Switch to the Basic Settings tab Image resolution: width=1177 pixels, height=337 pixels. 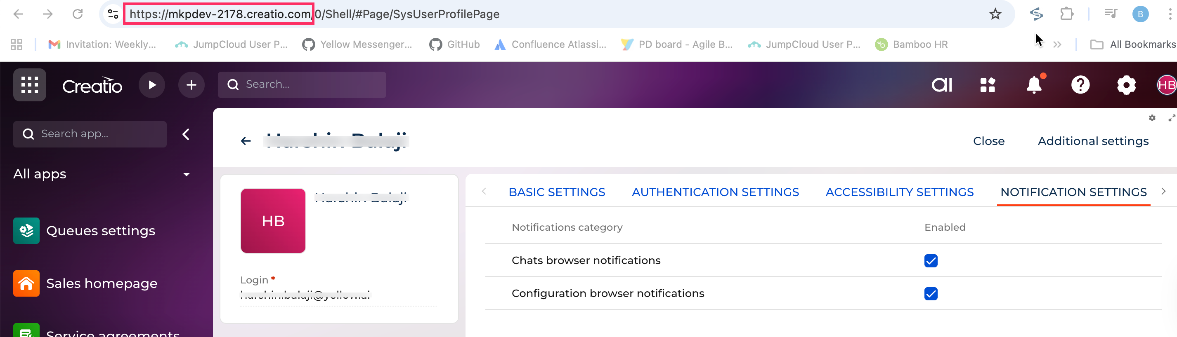click(556, 192)
